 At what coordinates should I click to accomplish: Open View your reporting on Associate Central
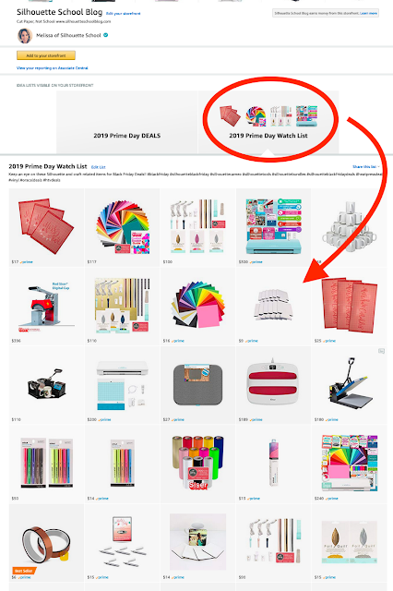pyautogui.click(x=53, y=68)
